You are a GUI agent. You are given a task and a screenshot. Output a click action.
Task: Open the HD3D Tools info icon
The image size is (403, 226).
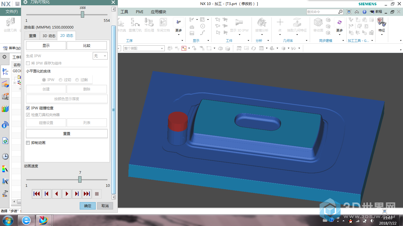click(x=5, y=125)
